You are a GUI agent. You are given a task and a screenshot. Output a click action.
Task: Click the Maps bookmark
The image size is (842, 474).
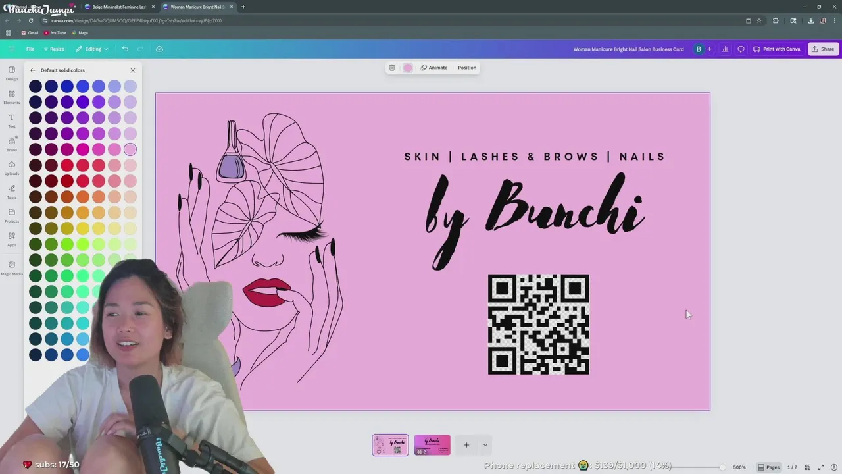click(x=80, y=33)
